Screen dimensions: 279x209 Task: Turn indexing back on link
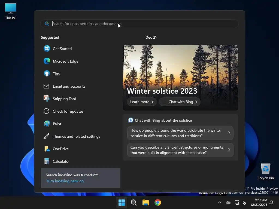[x=65, y=181]
